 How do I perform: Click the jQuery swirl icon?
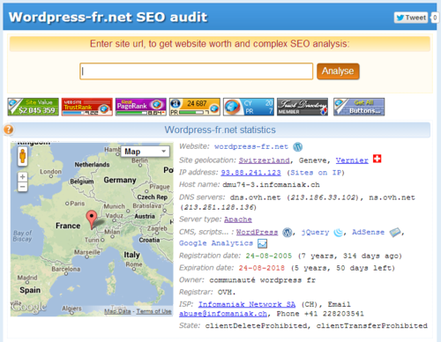[x=339, y=233]
